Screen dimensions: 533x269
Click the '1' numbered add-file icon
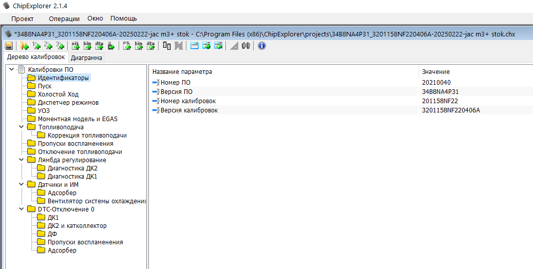(36, 46)
